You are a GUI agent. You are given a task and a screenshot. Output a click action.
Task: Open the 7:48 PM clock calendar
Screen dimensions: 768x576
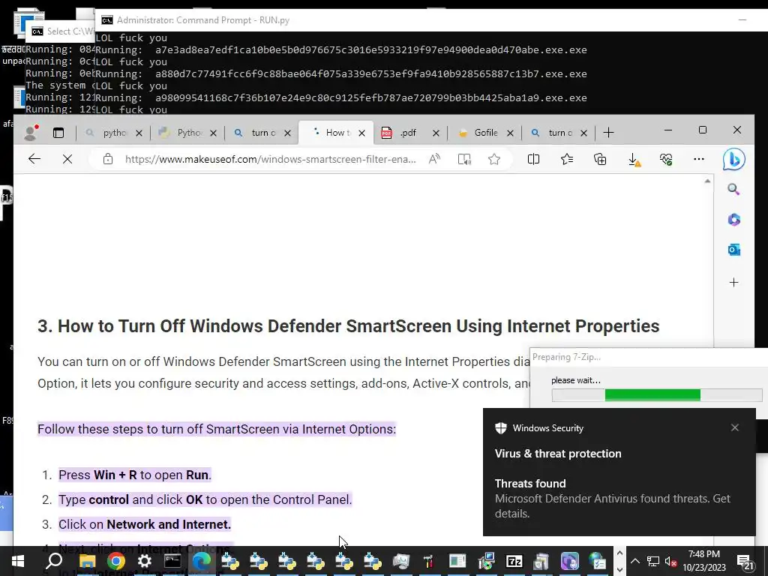tap(703, 561)
